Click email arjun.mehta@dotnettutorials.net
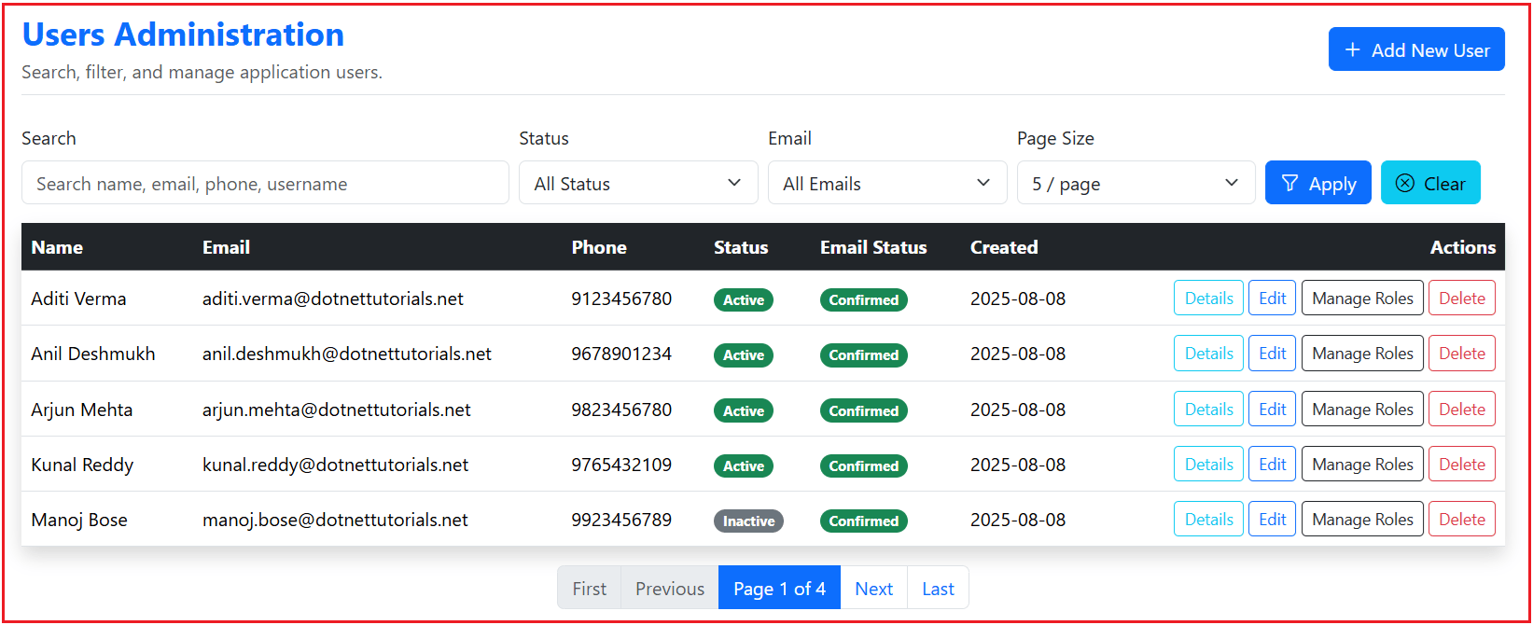This screenshot has width=1533, height=625. click(337, 410)
